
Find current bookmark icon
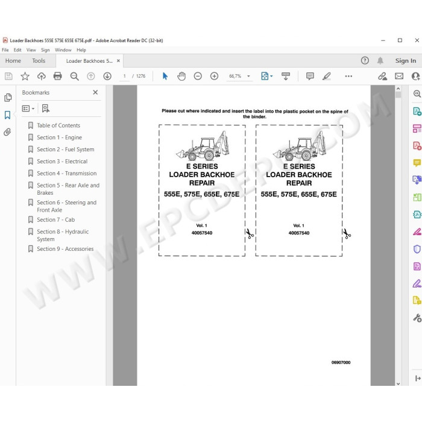coord(46,109)
